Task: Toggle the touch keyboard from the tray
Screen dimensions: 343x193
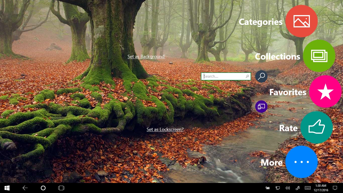Action: (x=308, y=188)
